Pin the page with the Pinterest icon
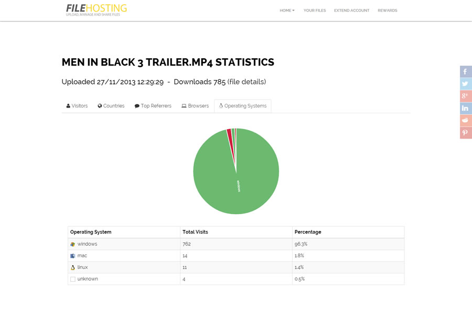This screenshot has height=328, width=472. pyautogui.click(x=466, y=133)
